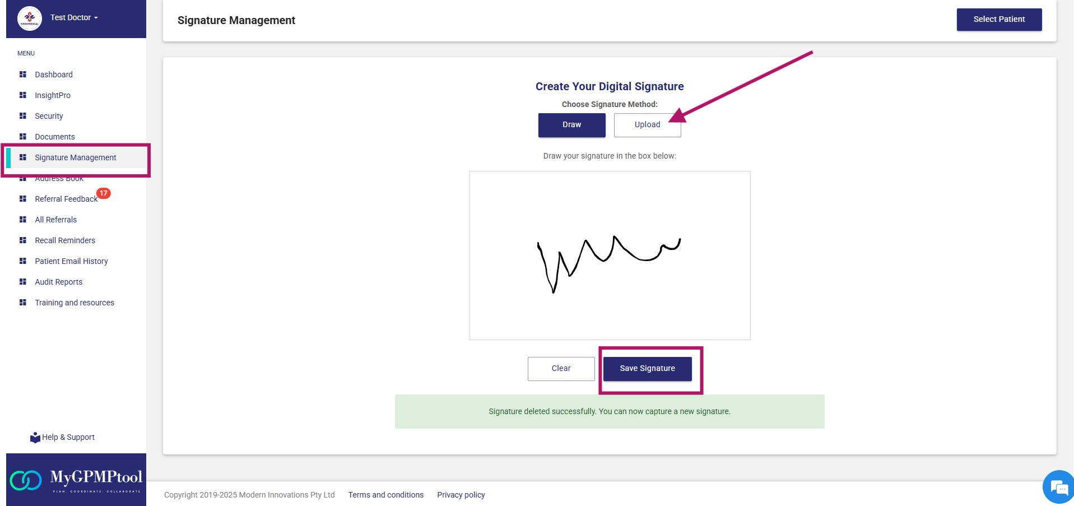This screenshot has height=506, width=1074.
Task: Click the MyGPMPtool logo
Action: point(76,480)
